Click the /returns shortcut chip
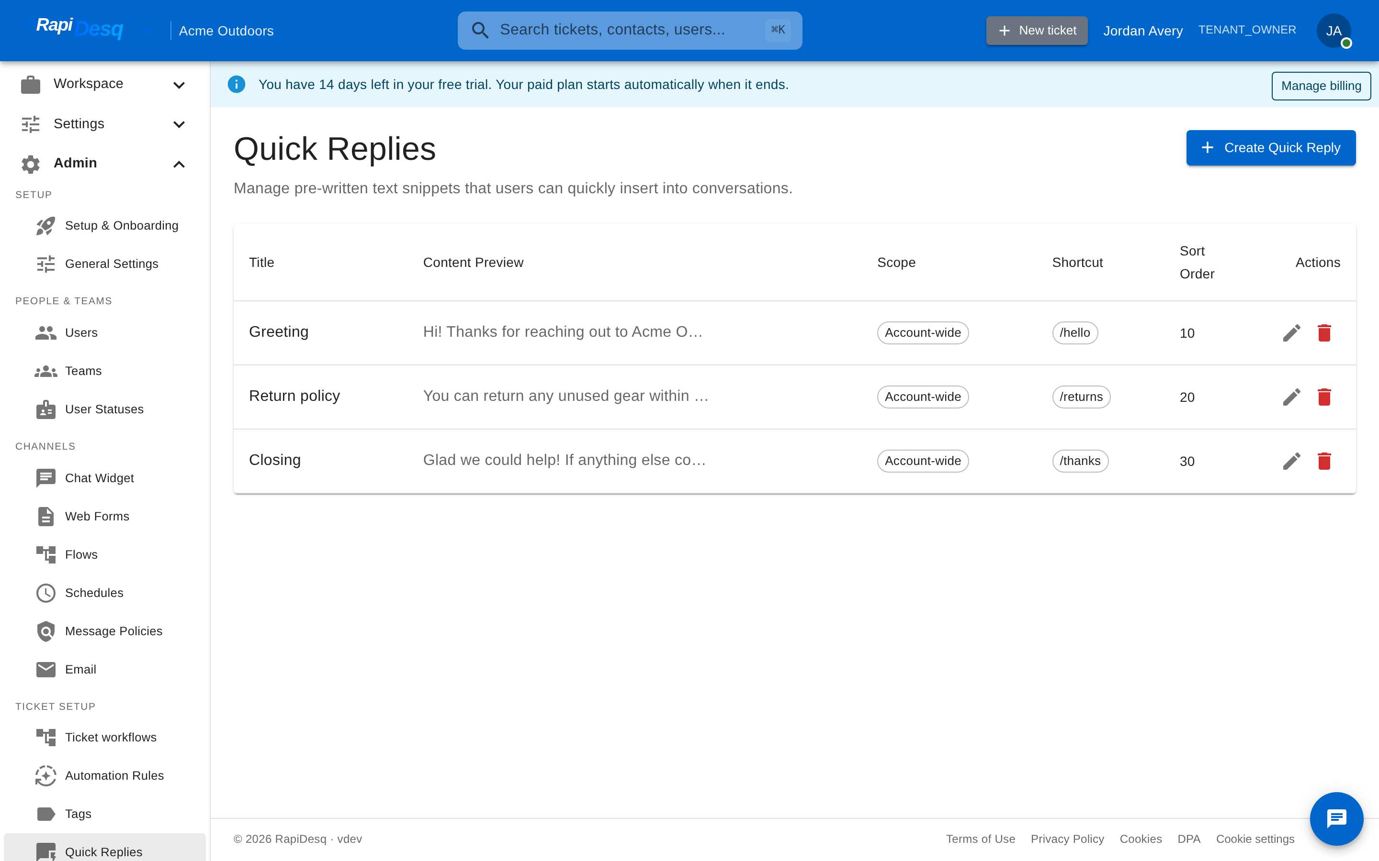The image size is (1379, 861). (x=1081, y=397)
